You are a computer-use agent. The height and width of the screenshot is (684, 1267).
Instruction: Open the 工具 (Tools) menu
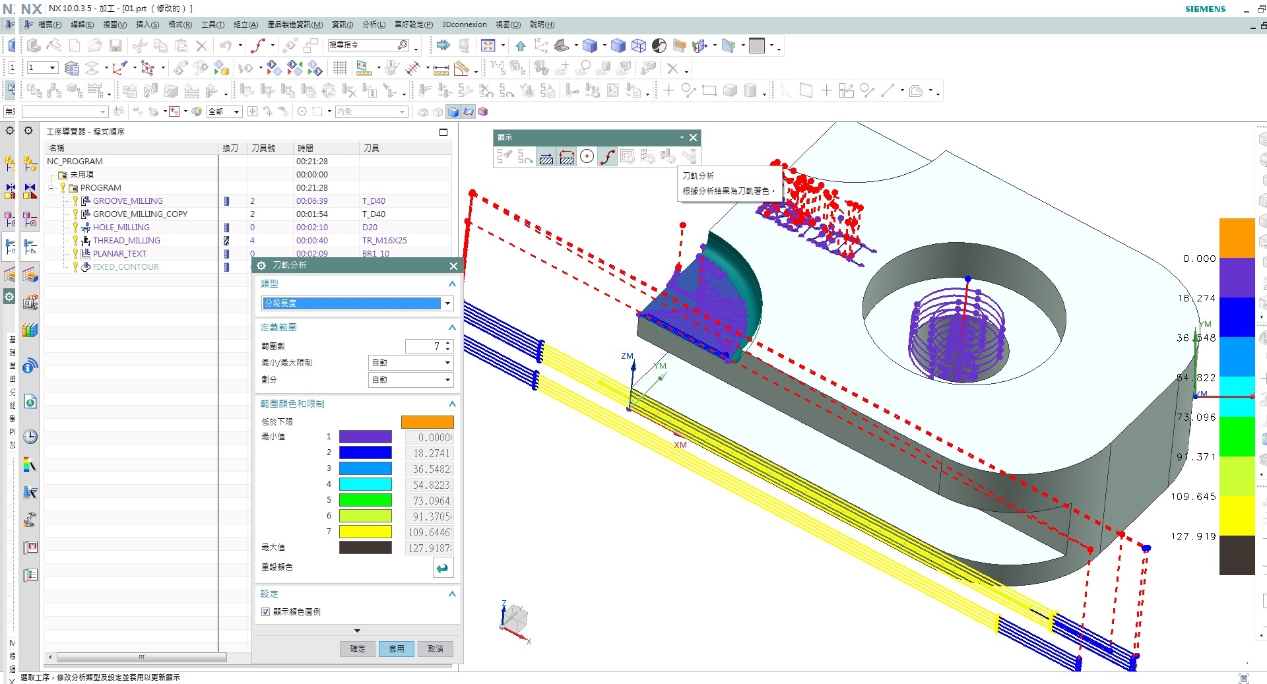pyautogui.click(x=212, y=24)
